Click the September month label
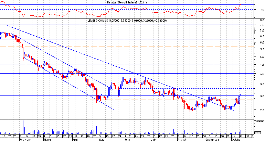Viewport: 265px width, 141px height. (212, 140)
